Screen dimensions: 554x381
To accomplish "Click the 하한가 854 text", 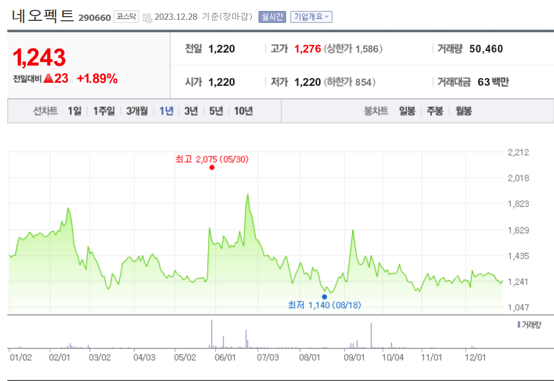I will click(x=349, y=82).
